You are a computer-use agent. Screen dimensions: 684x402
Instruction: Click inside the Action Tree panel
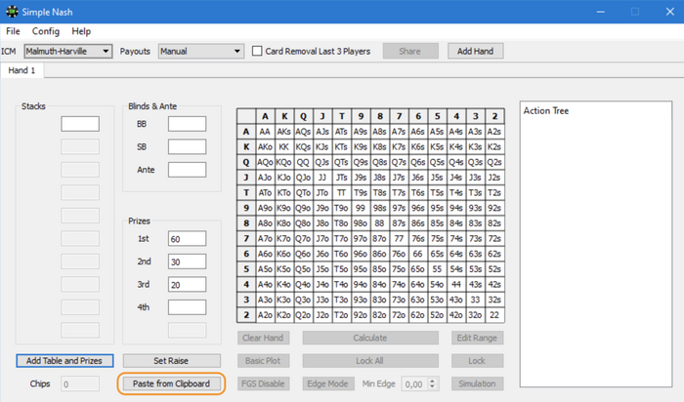click(596, 244)
